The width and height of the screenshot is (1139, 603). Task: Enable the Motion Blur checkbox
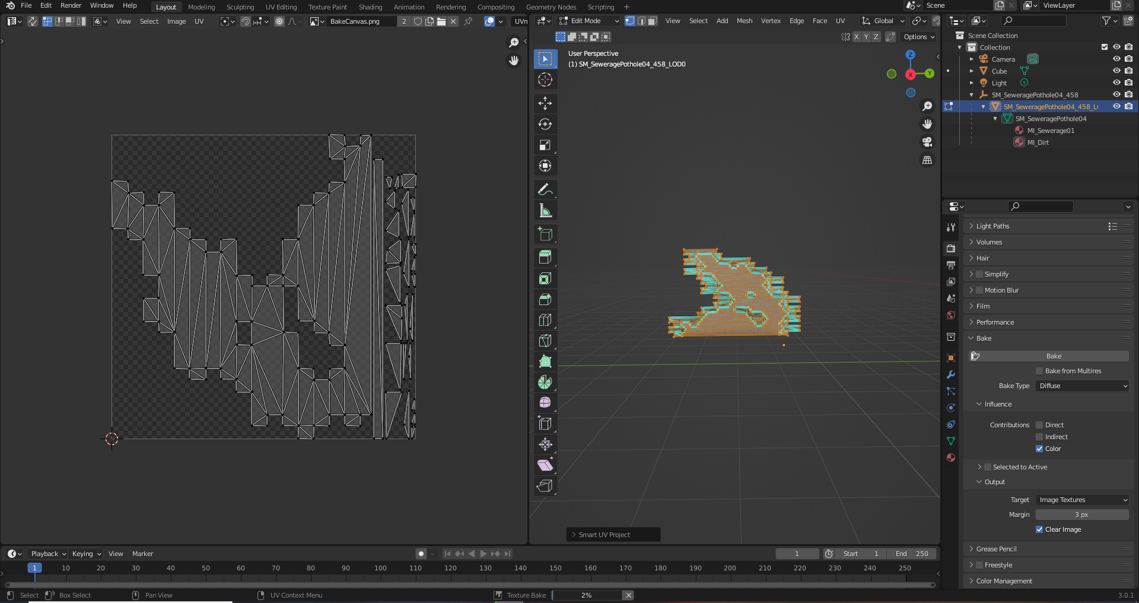pos(979,290)
